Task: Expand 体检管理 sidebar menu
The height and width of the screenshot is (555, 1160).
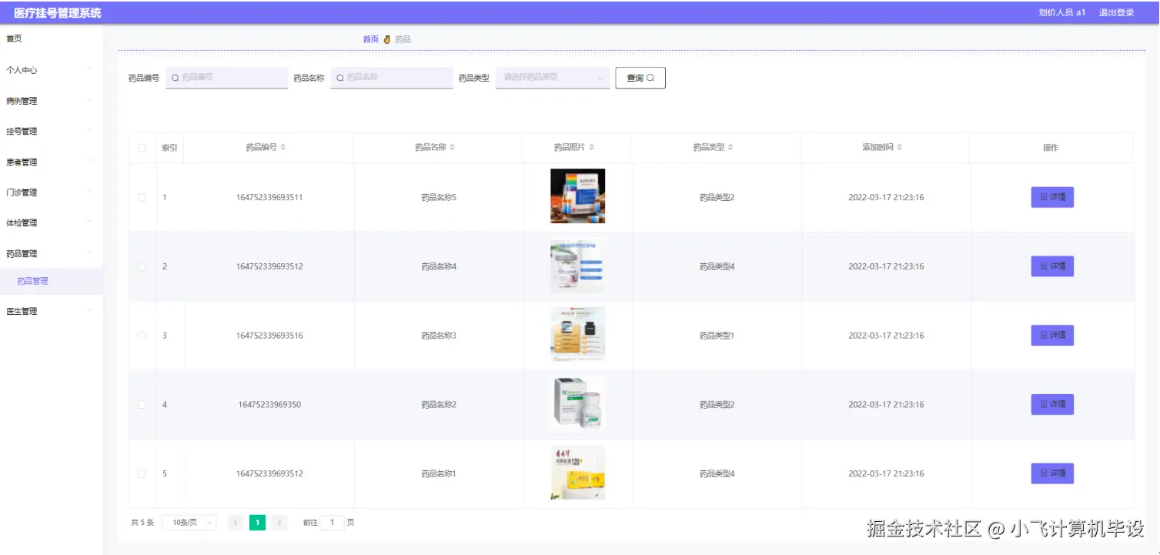Action: 51,223
